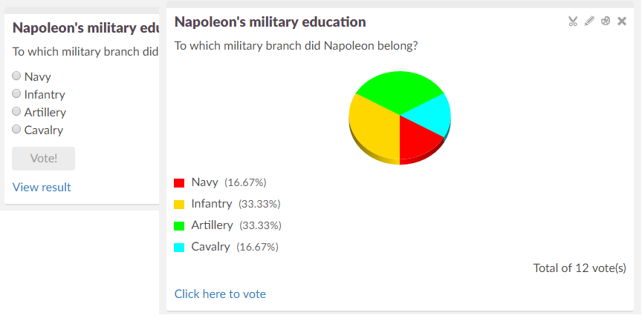Pick the Cavalry radio option
Screen dimensions: 642x318
[17, 130]
